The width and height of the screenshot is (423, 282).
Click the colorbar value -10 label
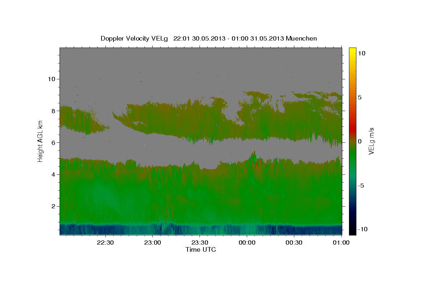coord(362,229)
